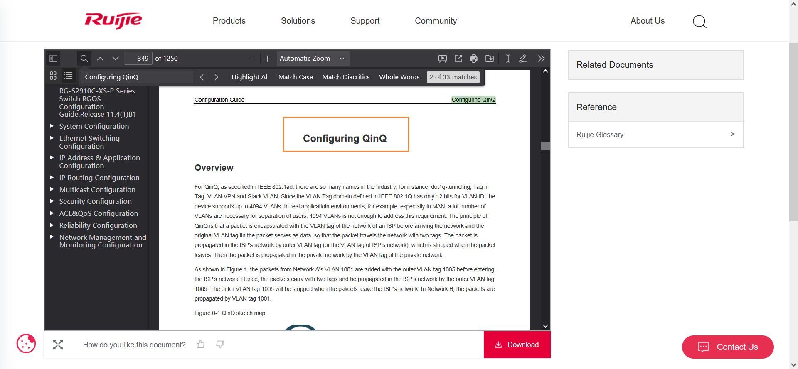The width and height of the screenshot is (798, 369).
Task: Click the PDF viewer scrollbar thumb
Action: pos(545,146)
